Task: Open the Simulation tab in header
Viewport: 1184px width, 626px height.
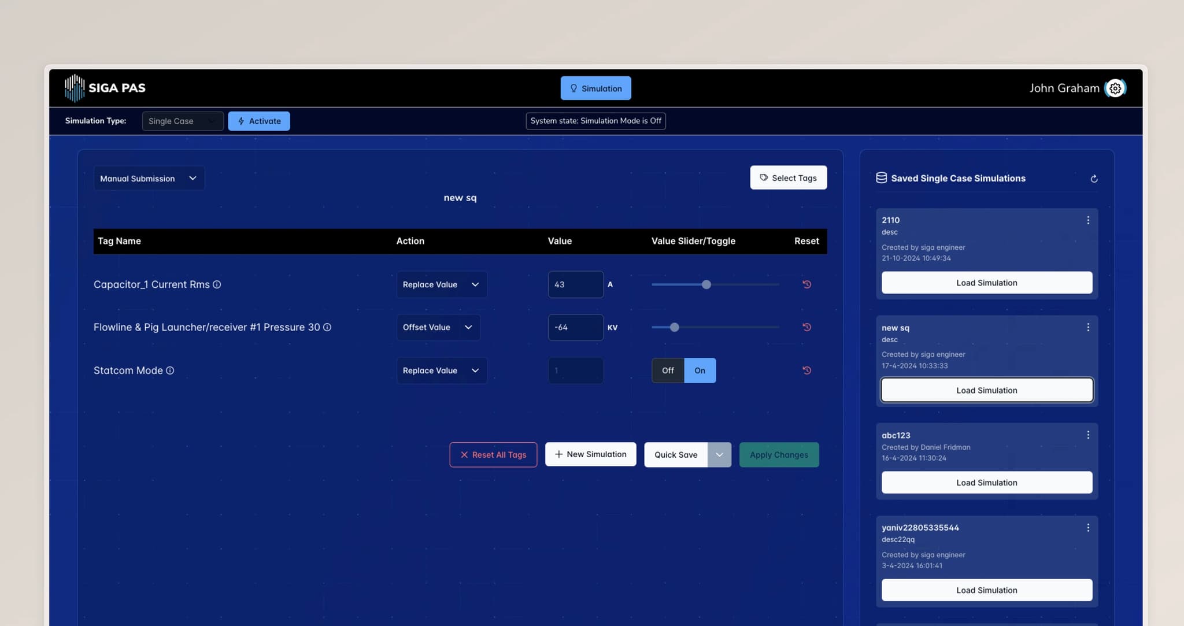Action: (x=595, y=88)
